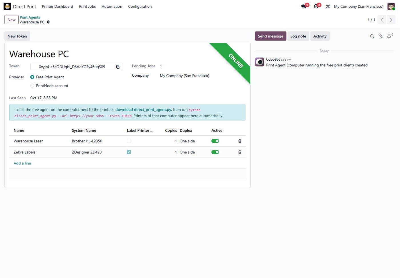Follow the Print Agents breadcrumb link
The image size is (400, 278).
click(30, 17)
